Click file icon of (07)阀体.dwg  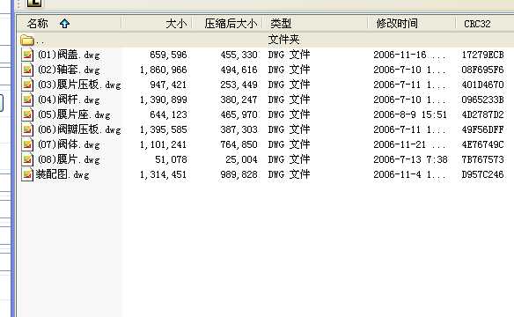pyautogui.click(x=27, y=144)
